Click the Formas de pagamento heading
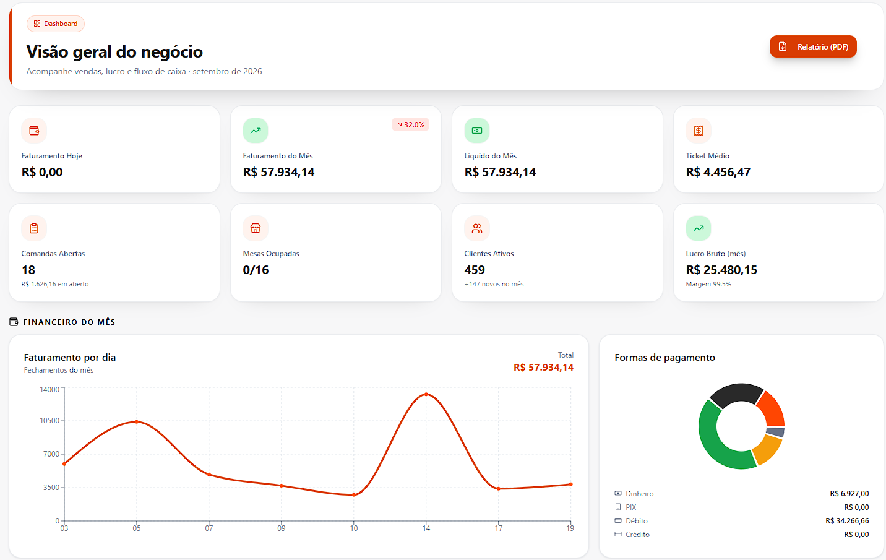This screenshot has width=886, height=560. pyautogui.click(x=665, y=358)
